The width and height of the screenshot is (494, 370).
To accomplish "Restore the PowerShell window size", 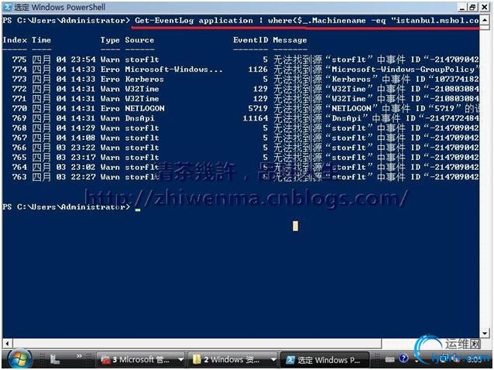I will (473, 7).
